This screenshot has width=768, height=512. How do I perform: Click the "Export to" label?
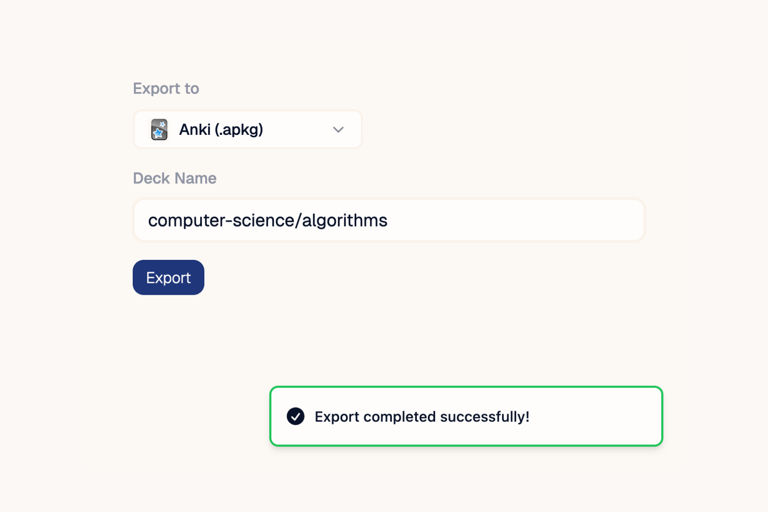click(166, 88)
